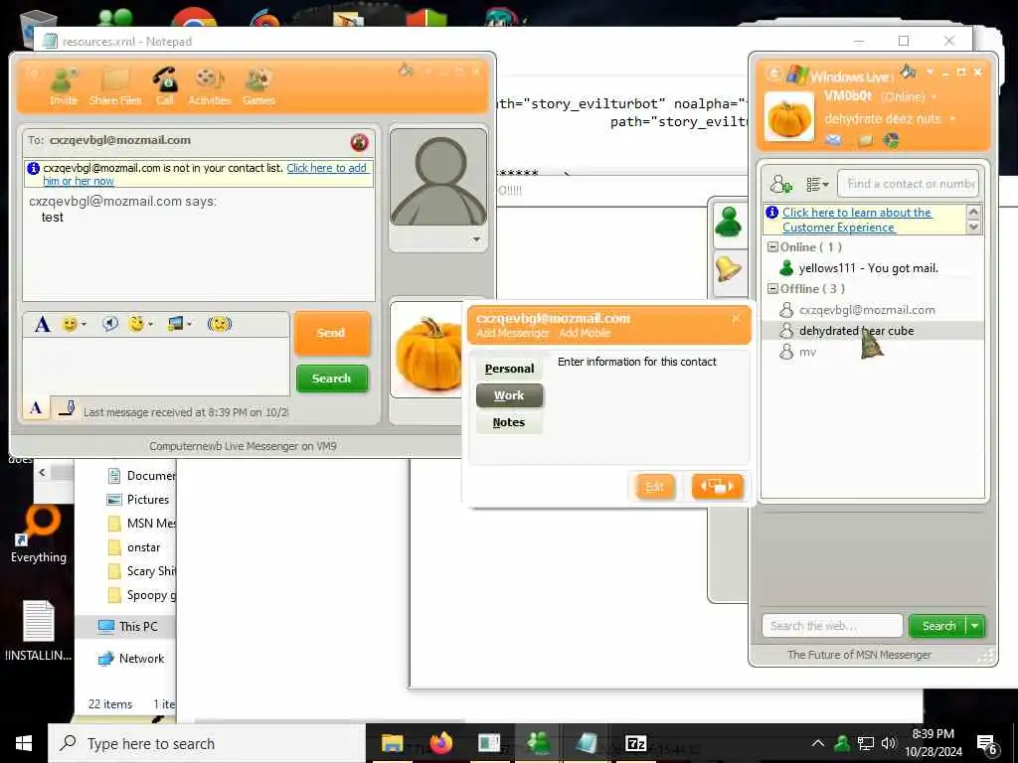Open the show-menu arrow in Messenger title bar
Viewport: 1018px width, 763px height.
pyautogui.click(x=930, y=72)
